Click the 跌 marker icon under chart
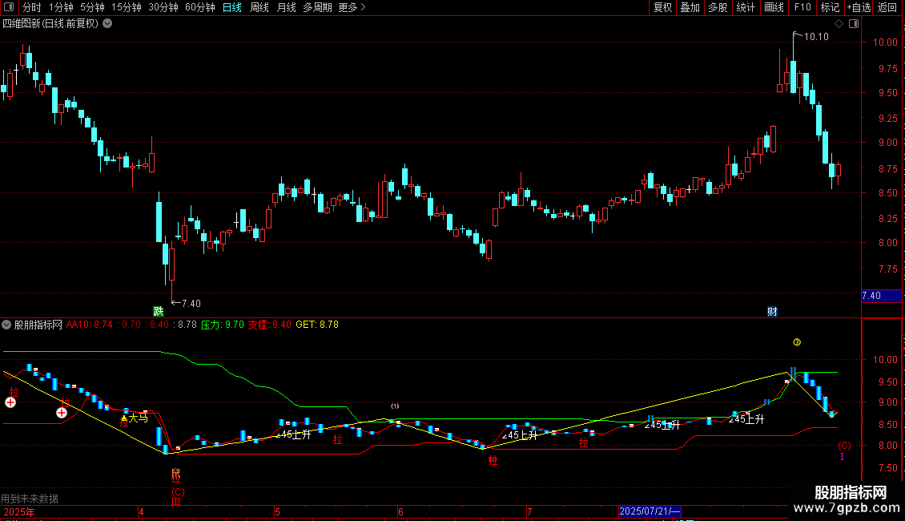Image resolution: width=905 pixels, height=521 pixels. [x=158, y=311]
